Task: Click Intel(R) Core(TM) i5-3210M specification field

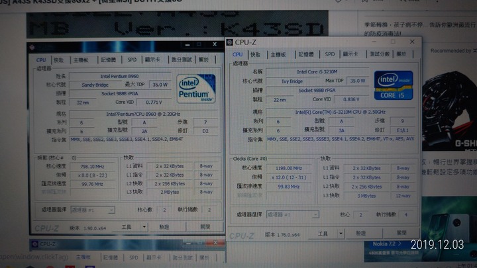Action: (340, 112)
